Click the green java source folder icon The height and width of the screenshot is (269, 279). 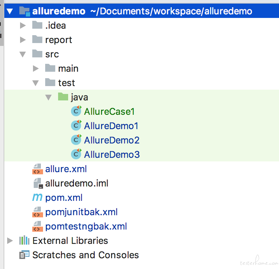(x=63, y=96)
